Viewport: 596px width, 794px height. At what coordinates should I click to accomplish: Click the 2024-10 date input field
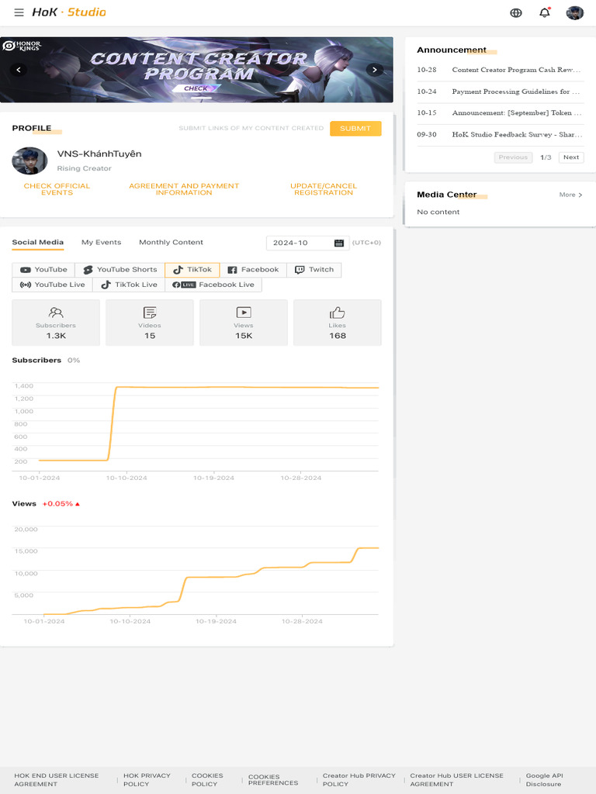(307, 243)
